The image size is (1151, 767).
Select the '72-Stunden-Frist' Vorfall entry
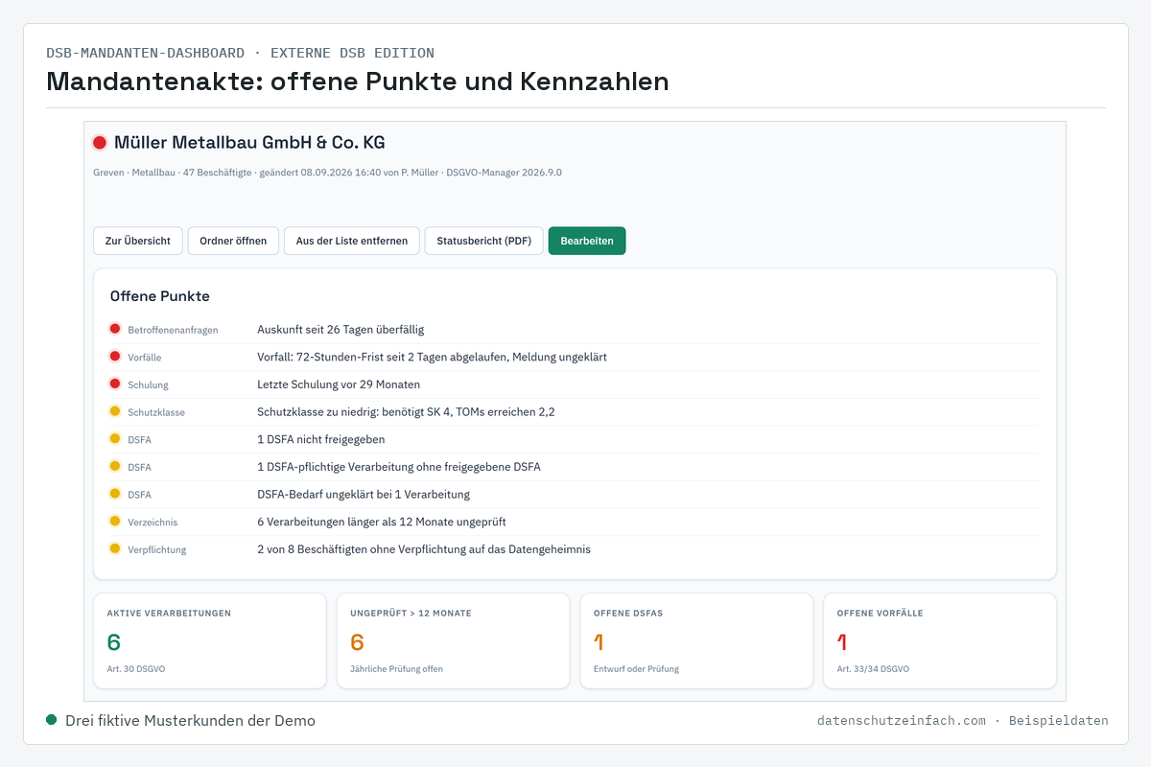click(x=432, y=357)
